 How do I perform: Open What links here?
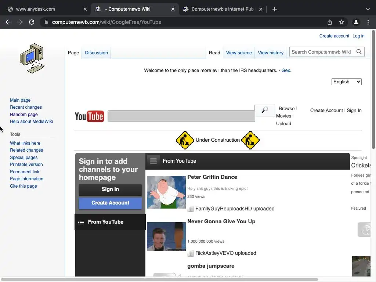[x=25, y=143]
